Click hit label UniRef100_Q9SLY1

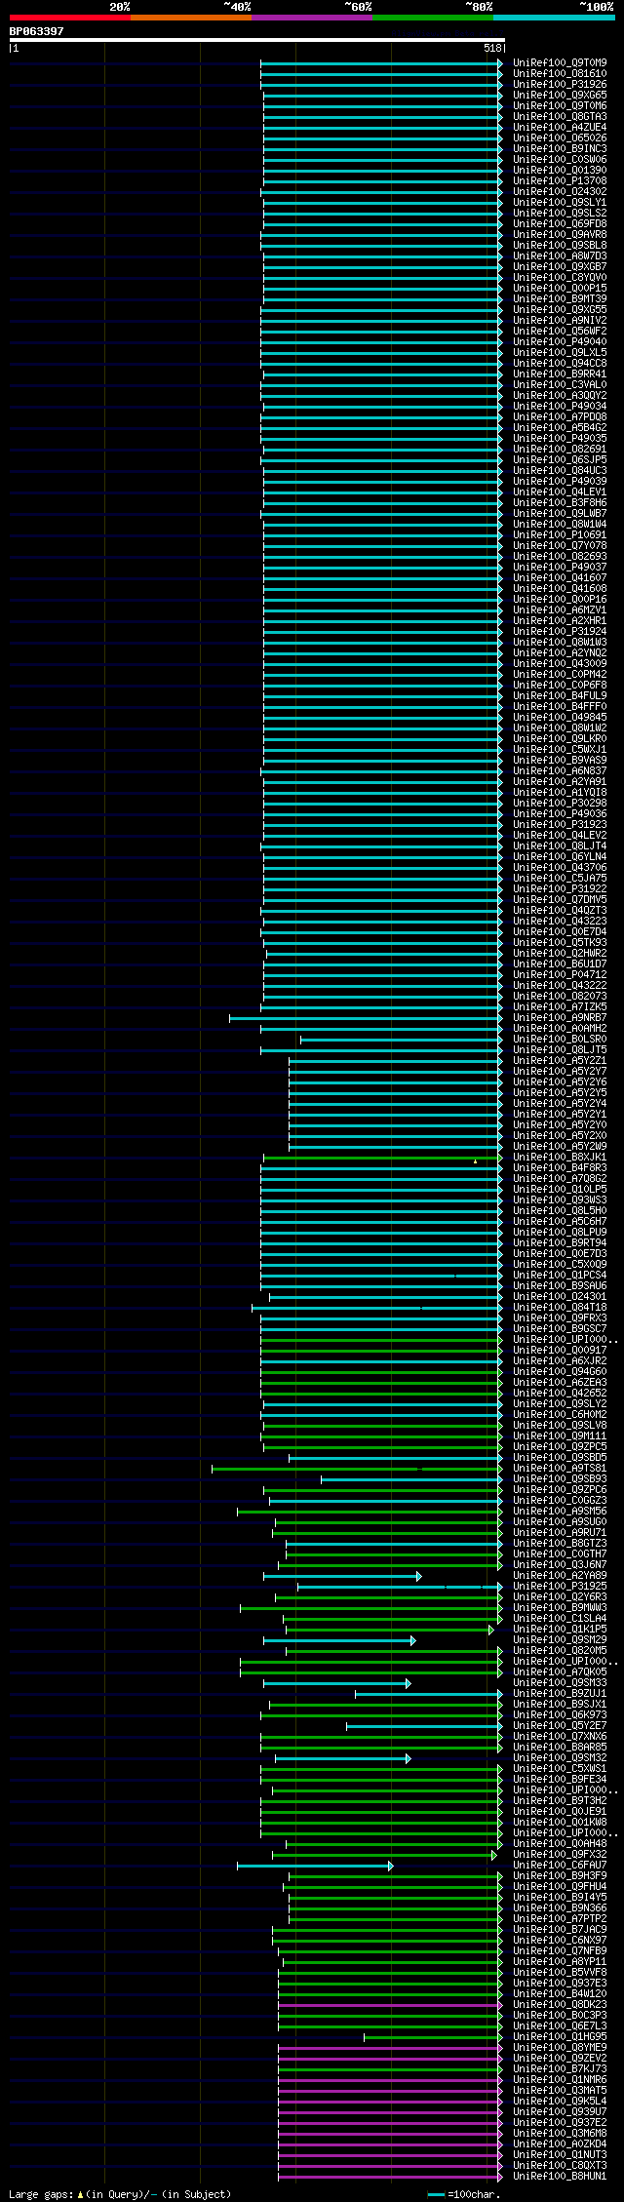tap(561, 203)
